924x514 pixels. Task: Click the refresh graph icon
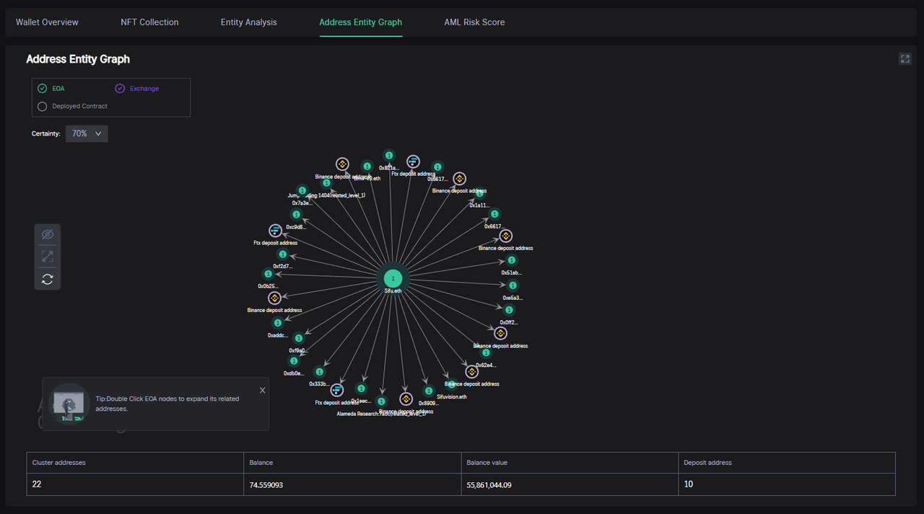point(48,279)
